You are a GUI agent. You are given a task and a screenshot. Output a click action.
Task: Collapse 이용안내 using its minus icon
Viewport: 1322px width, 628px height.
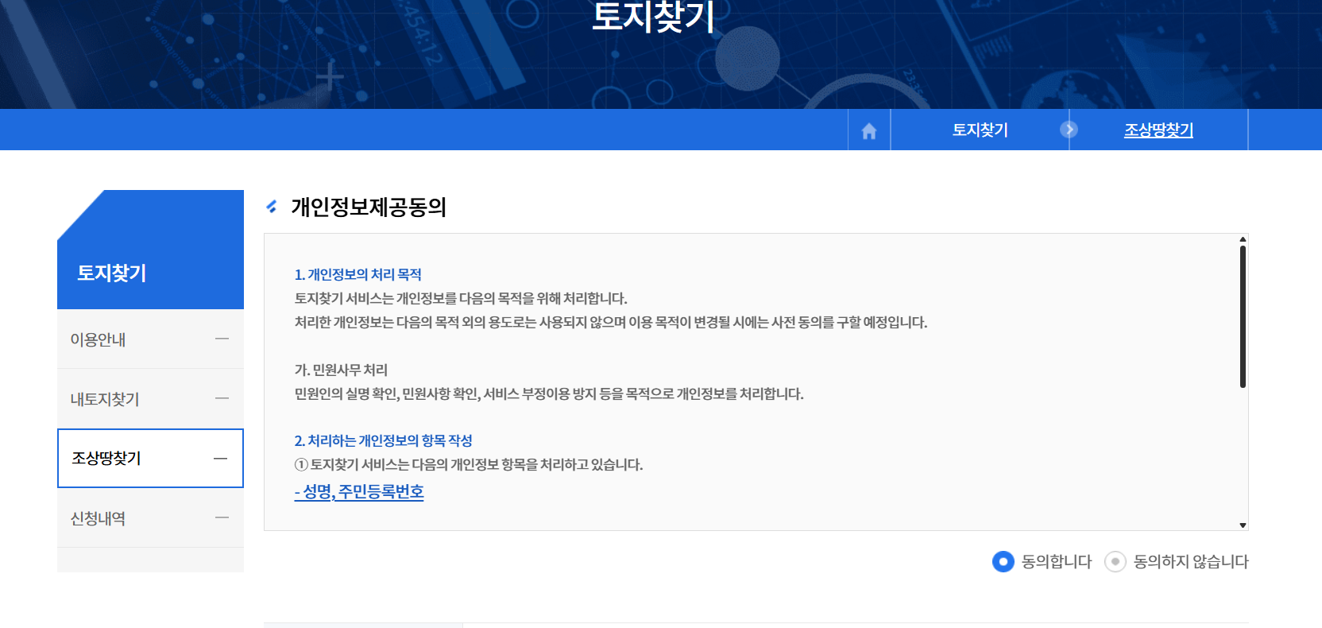click(x=222, y=339)
